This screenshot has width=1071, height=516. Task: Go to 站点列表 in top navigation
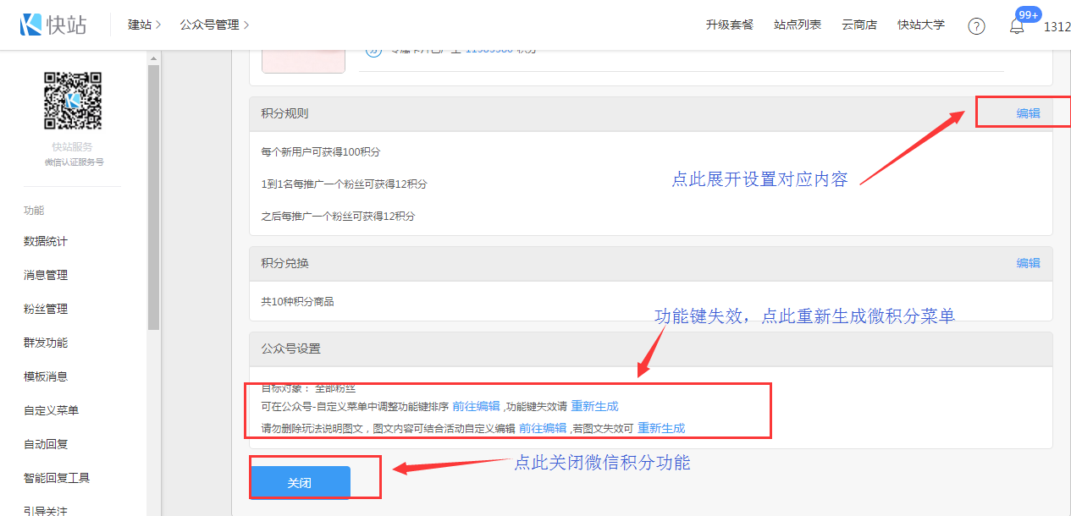tap(797, 25)
